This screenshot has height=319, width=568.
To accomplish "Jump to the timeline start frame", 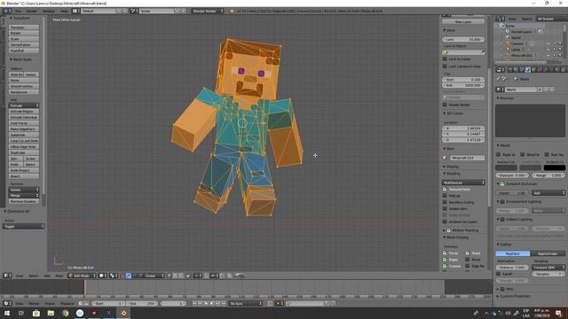I will [x=194, y=303].
